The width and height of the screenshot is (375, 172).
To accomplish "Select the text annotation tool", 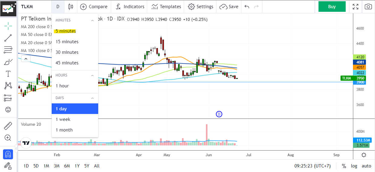I will (x=8, y=74).
